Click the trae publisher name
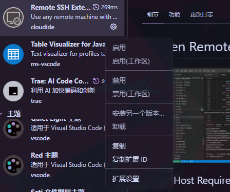The height and width of the screenshot is (192, 230). (x=36, y=101)
